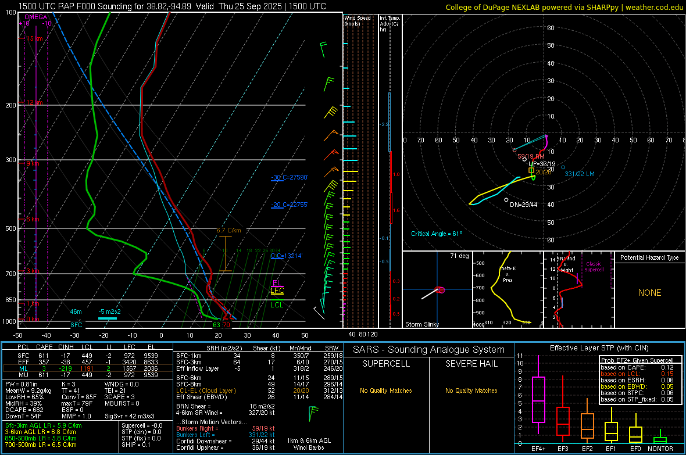Click the -5 m2s2 effective inflow label
Viewport: 686px width, 455px height.
pos(109,311)
